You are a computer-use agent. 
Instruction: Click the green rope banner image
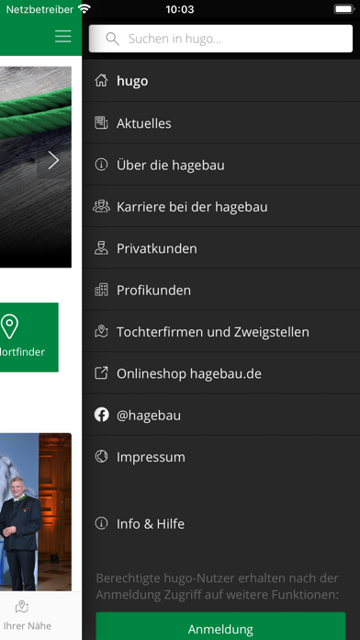pyautogui.click(x=36, y=167)
